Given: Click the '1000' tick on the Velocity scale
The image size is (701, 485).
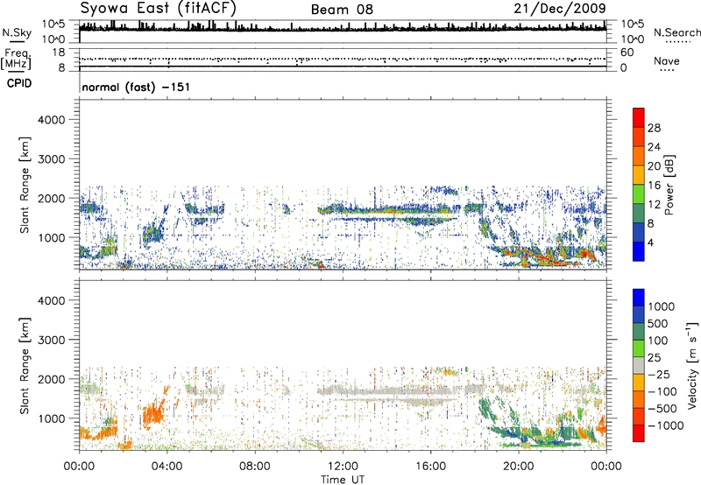Looking at the screenshot, I should click(661, 306).
